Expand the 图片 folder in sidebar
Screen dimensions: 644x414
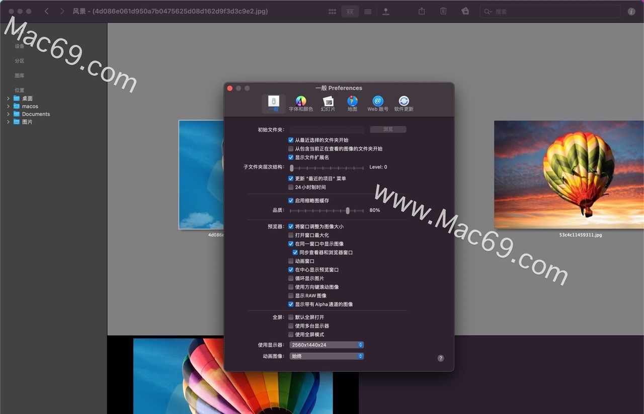click(8, 122)
